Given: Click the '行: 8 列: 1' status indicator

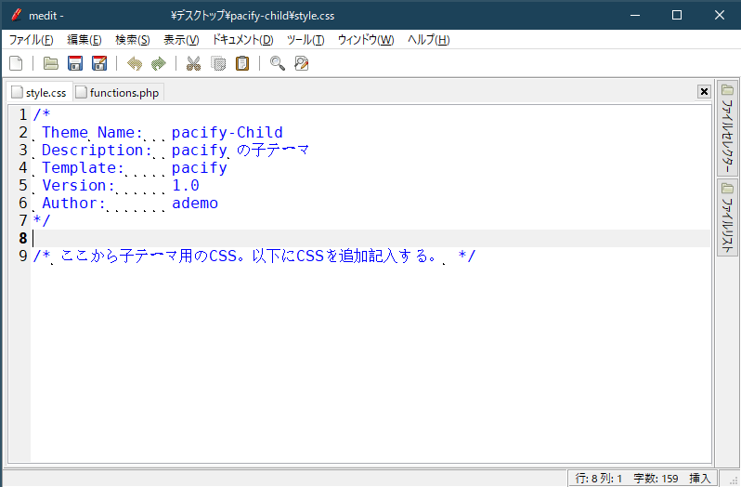Looking at the screenshot, I should [x=598, y=479].
